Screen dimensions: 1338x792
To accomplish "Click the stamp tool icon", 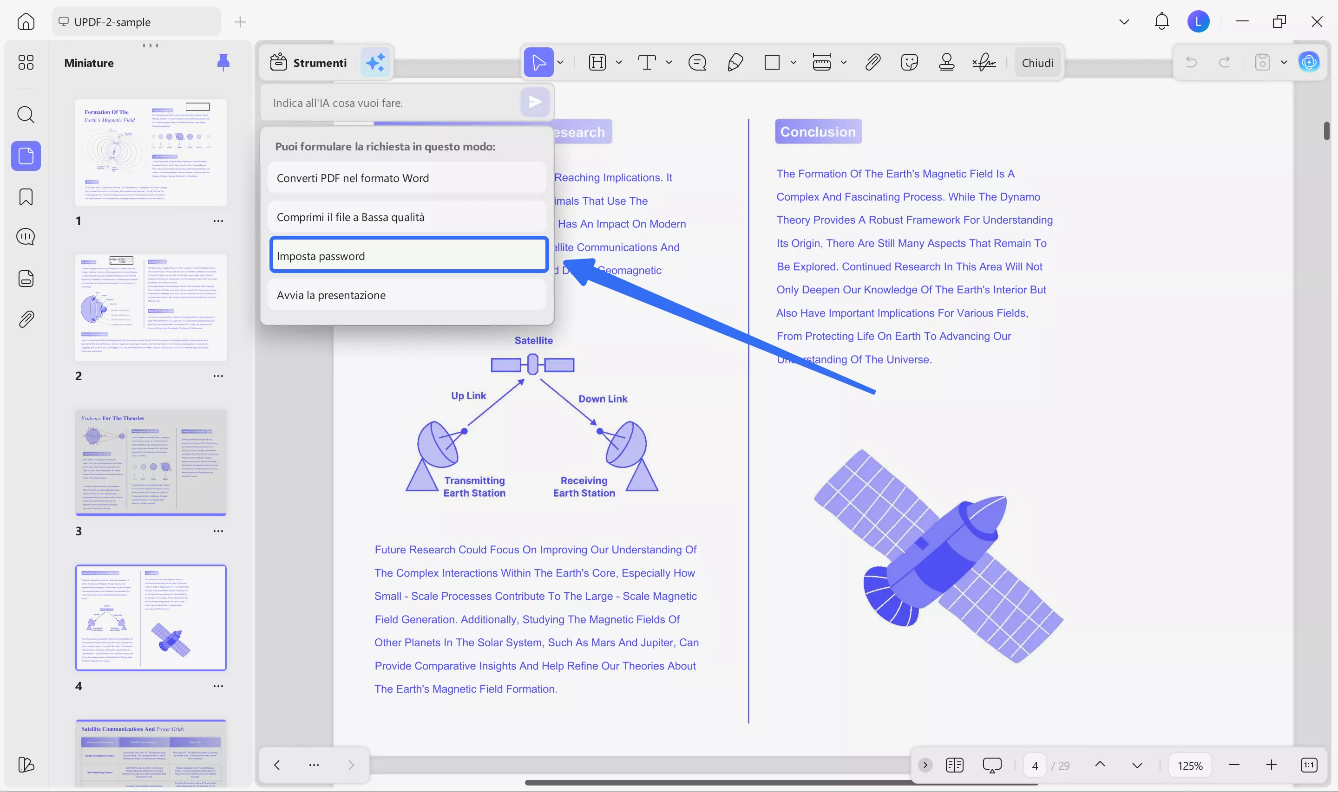I will pos(946,63).
